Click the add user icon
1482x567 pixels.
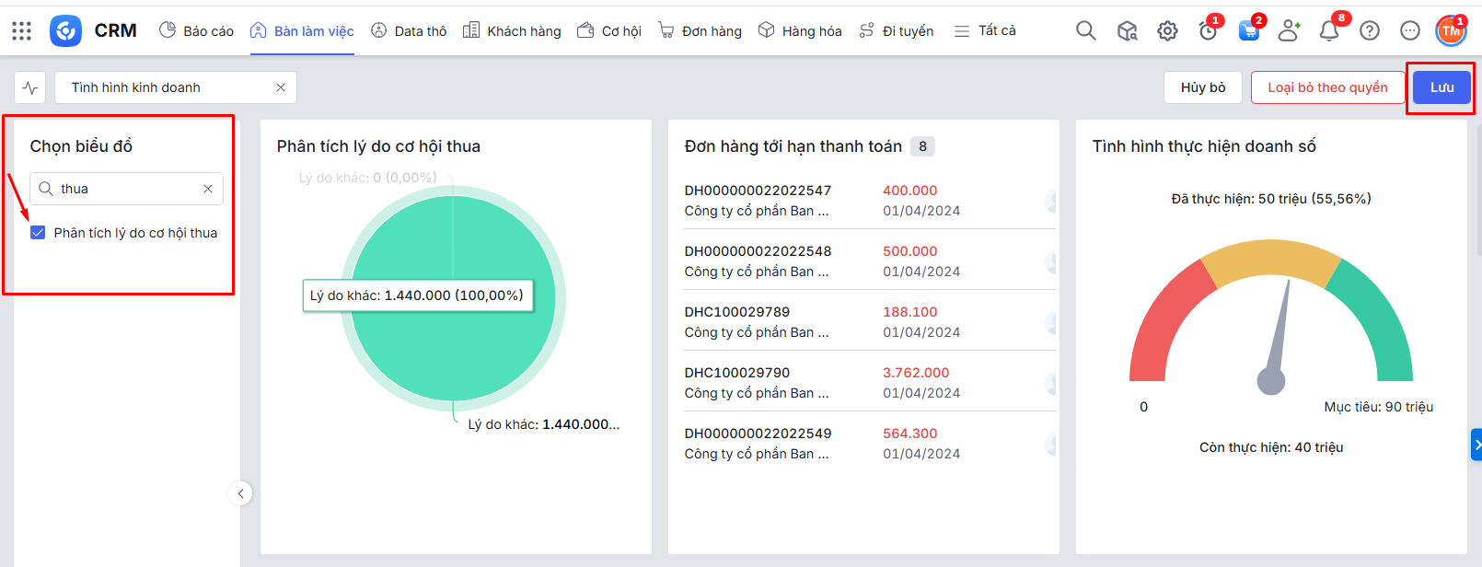(1289, 31)
